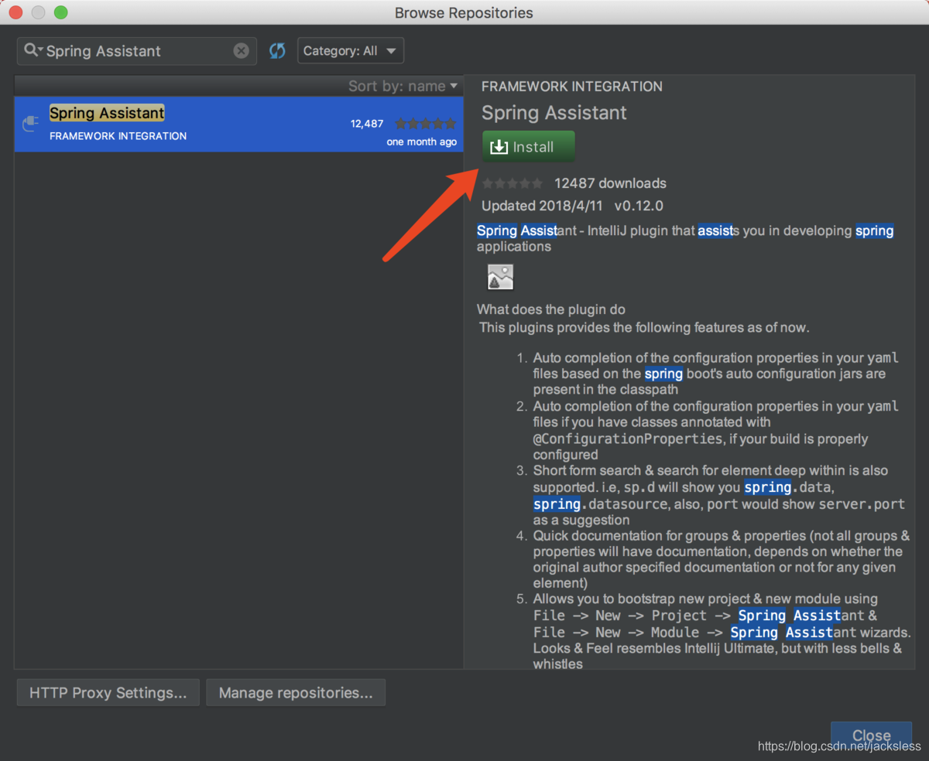Click the yellow macOS minimize window button
The image size is (929, 761).
pos(38,12)
